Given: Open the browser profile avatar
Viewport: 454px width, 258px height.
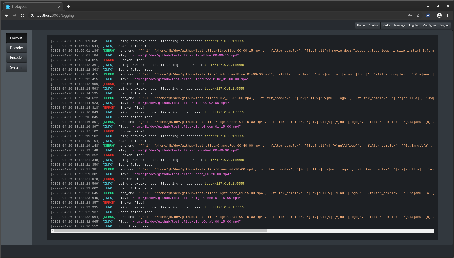Looking at the screenshot, I should (x=439, y=15).
